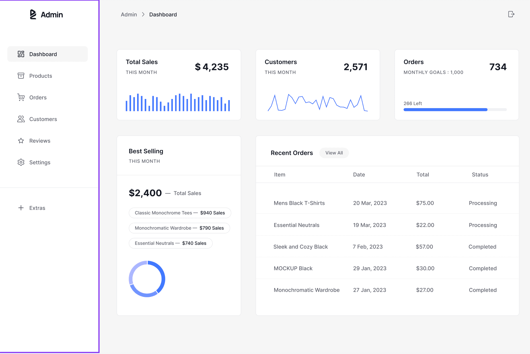
Task: Click the View All button for Recent Orders
Action: point(334,153)
